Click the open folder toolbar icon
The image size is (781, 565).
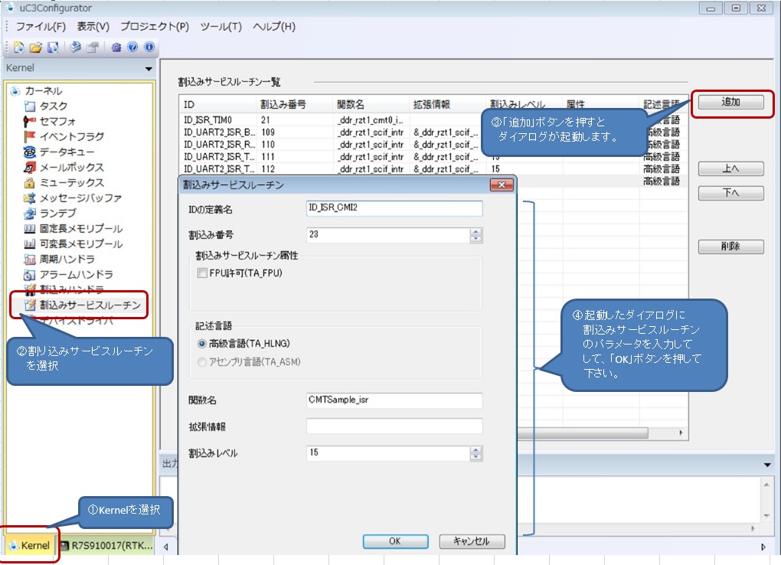pos(35,47)
